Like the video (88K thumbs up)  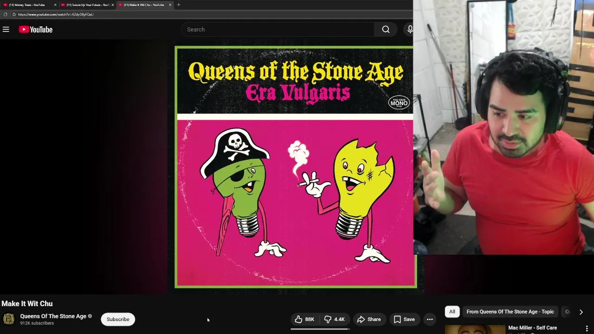[x=304, y=319]
